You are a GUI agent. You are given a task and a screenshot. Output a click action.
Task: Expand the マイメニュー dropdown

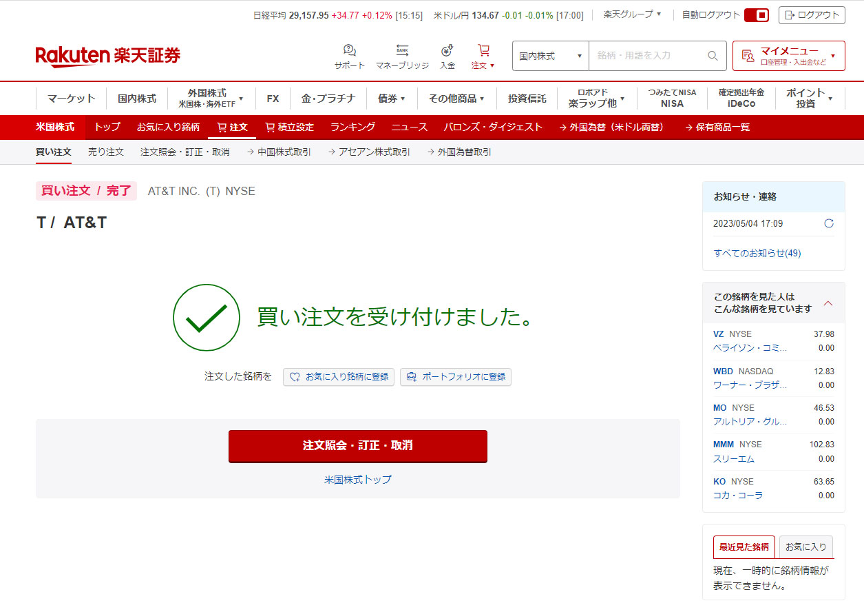788,56
